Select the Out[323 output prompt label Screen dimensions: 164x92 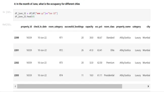coord(7,24)
